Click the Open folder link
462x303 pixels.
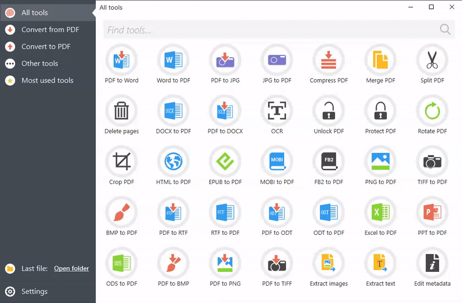tap(71, 268)
